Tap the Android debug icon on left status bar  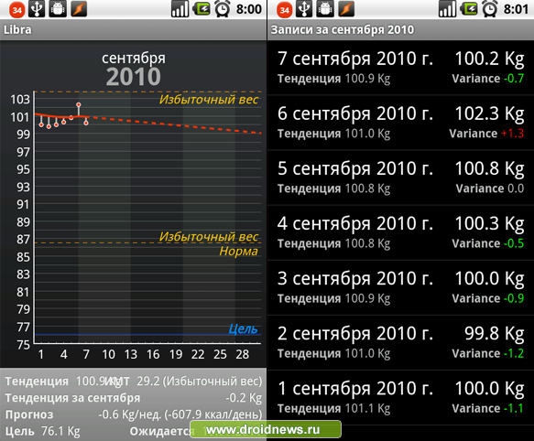click(58, 9)
